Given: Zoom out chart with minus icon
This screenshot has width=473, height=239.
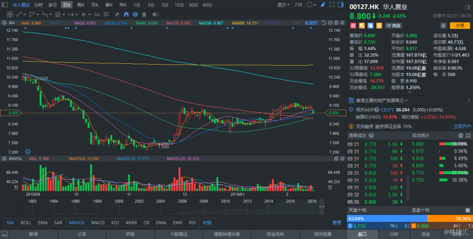Looking at the screenshot, I should click(x=336, y=23).
